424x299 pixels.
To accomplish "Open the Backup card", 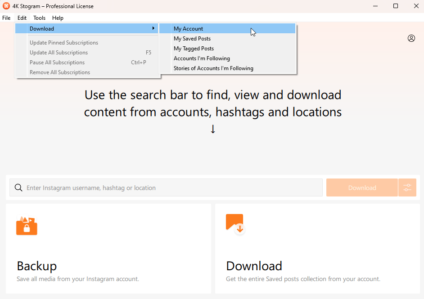I will [x=108, y=249].
